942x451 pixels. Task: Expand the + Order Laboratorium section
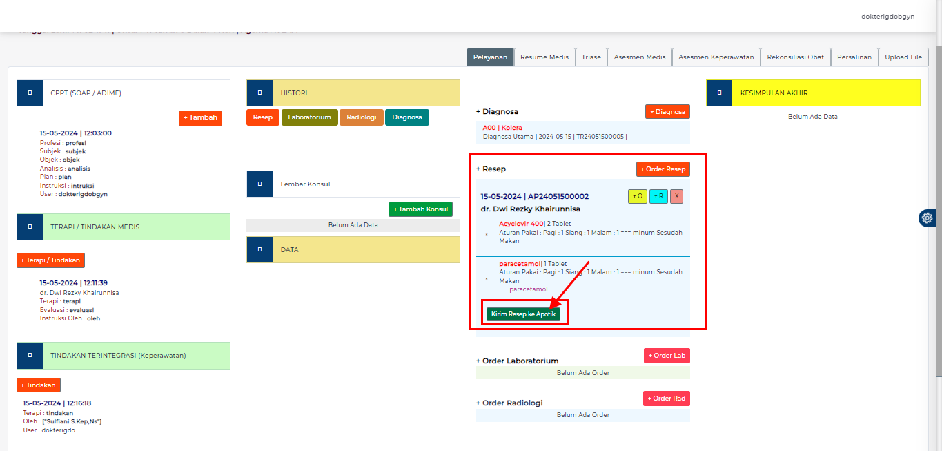pyautogui.click(x=517, y=361)
